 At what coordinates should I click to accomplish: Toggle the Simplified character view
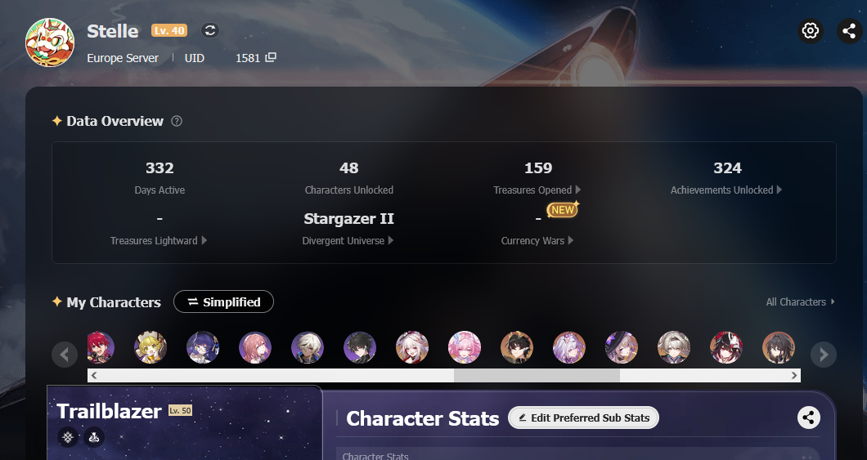point(223,301)
